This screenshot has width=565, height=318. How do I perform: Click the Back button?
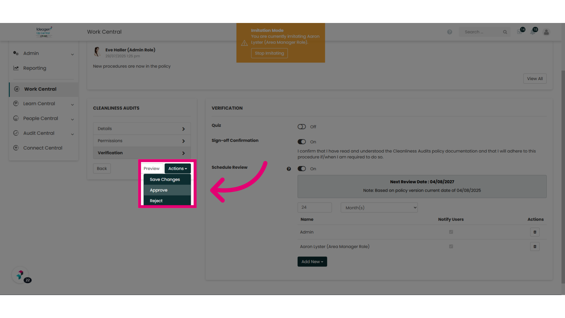[x=102, y=168]
